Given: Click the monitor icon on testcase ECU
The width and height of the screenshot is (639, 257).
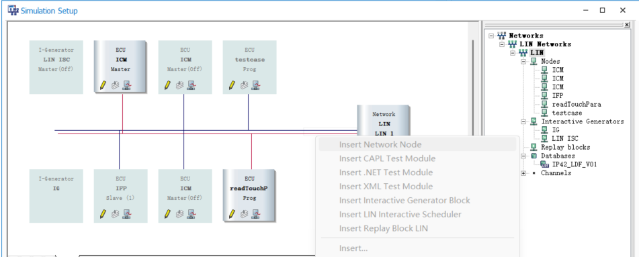Looking at the screenshot, I should [255, 85].
